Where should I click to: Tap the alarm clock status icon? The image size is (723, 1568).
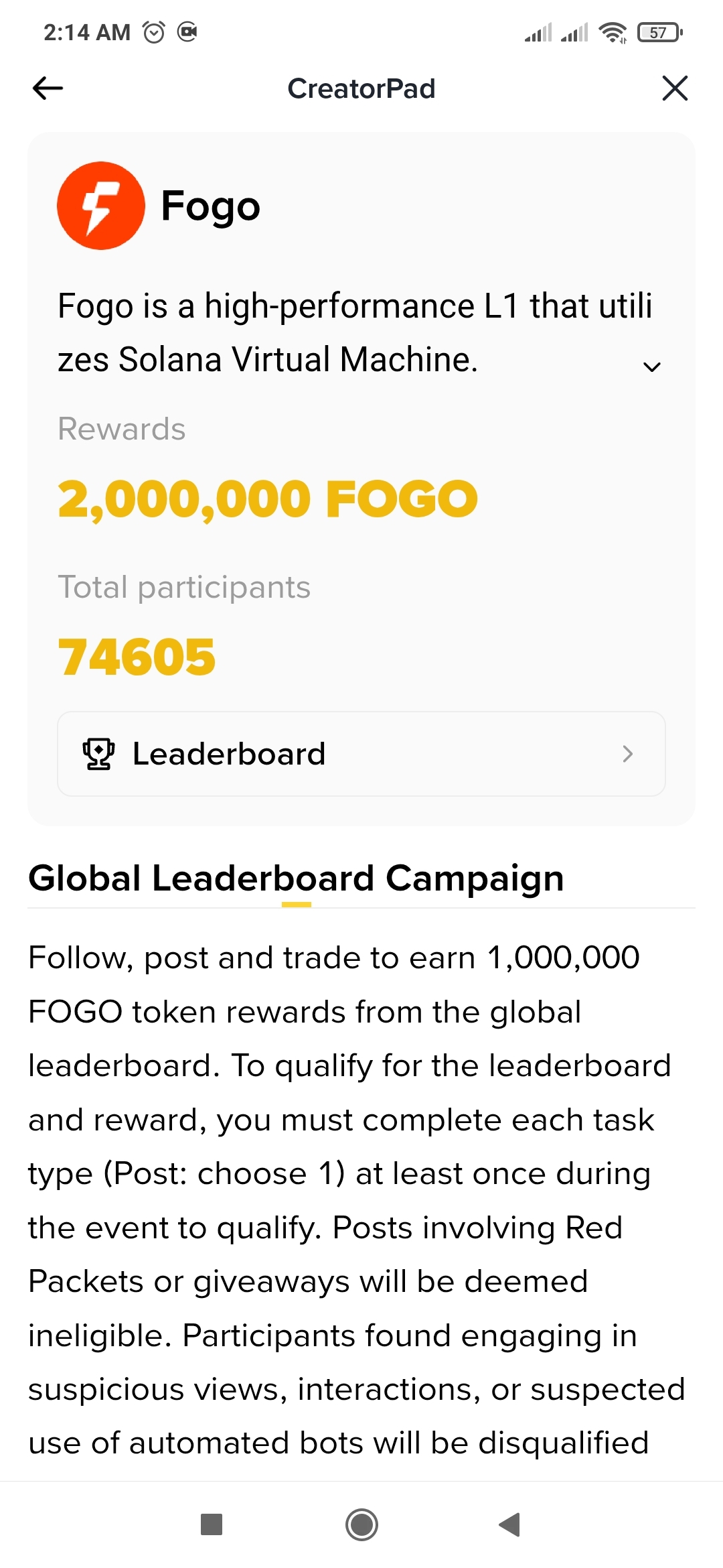(154, 32)
